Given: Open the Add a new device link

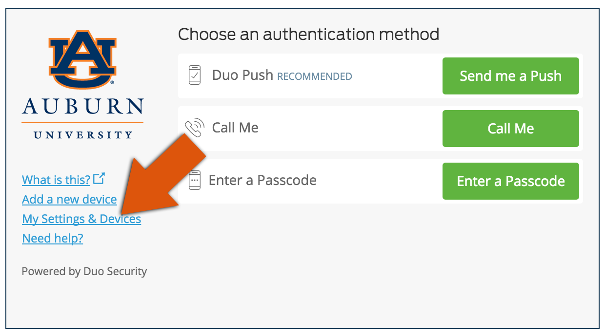Looking at the screenshot, I should [x=69, y=200].
